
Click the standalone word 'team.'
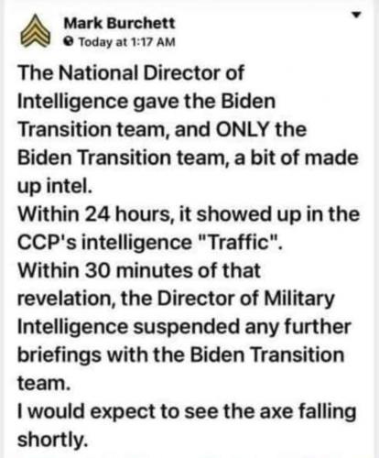pyautogui.click(x=44, y=383)
